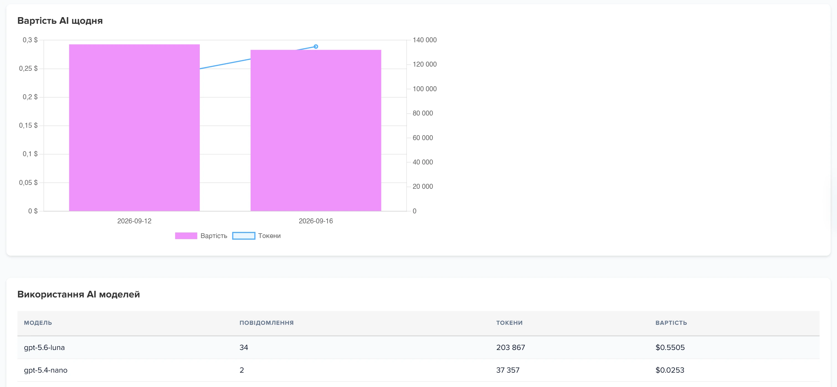Click the 20 000 right axis label
This screenshot has height=387, width=837.
point(422,187)
